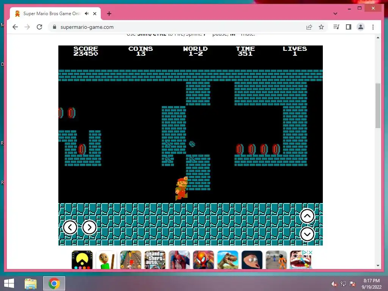The height and width of the screenshot is (291, 388).
Task: Open the Windows Start menu
Action: tap(9, 283)
